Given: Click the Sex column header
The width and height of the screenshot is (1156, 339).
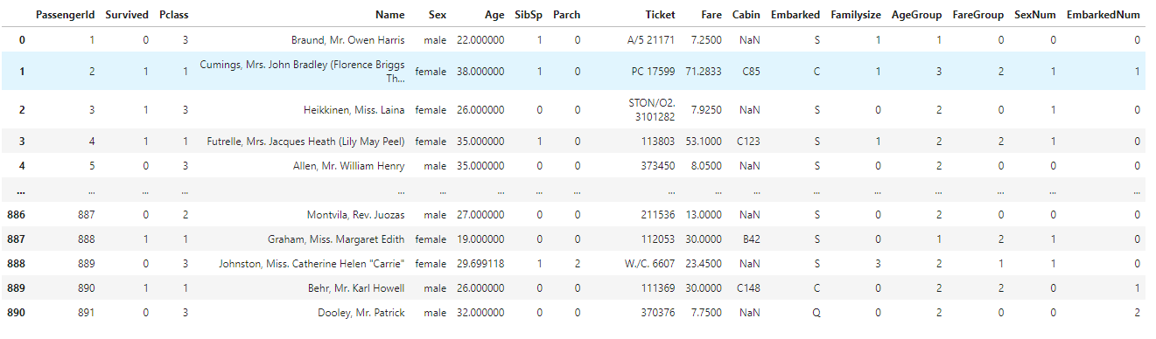Looking at the screenshot, I should click(438, 15).
